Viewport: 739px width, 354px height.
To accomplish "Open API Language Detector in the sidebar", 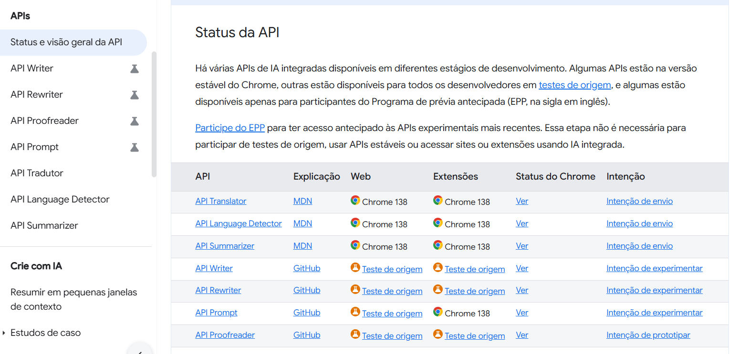I will [60, 200].
